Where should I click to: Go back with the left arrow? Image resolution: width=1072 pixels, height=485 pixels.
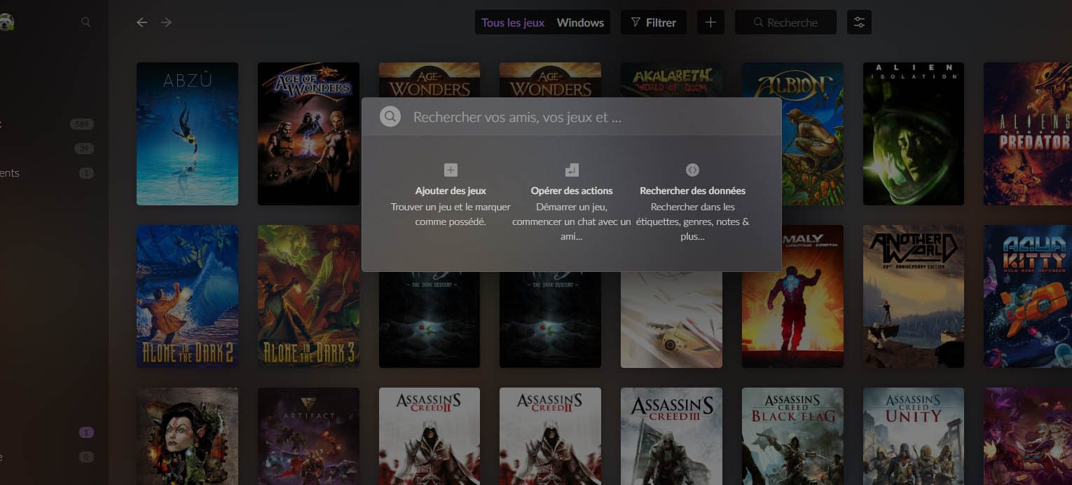click(142, 22)
